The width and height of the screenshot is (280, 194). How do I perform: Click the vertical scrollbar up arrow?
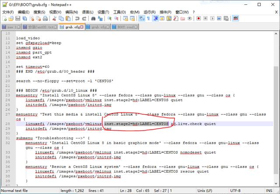pos(276,34)
